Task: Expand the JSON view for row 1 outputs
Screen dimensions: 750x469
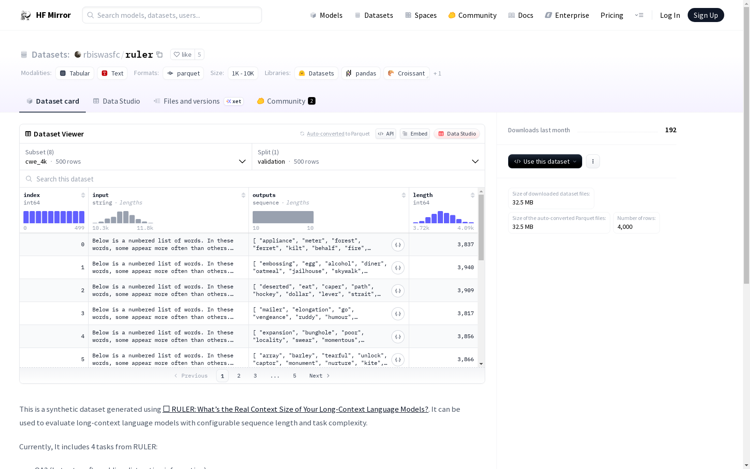Action: (x=398, y=268)
